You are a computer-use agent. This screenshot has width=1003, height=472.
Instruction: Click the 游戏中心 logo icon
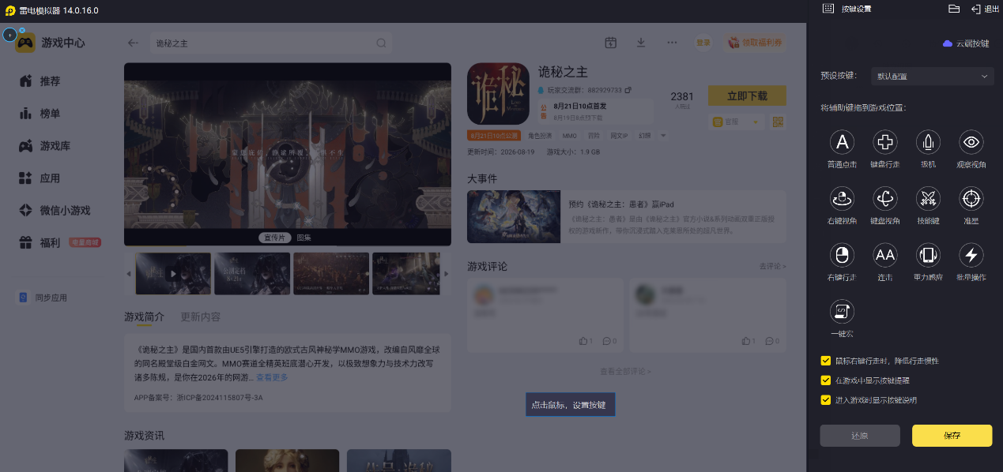(25, 43)
